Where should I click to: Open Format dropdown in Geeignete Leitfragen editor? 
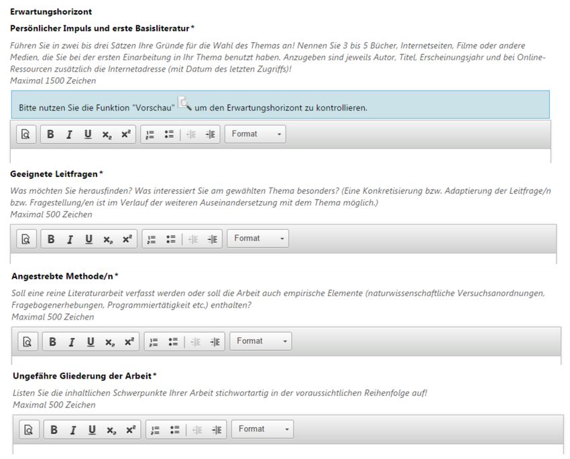pyautogui.click(x=258, y=239)
